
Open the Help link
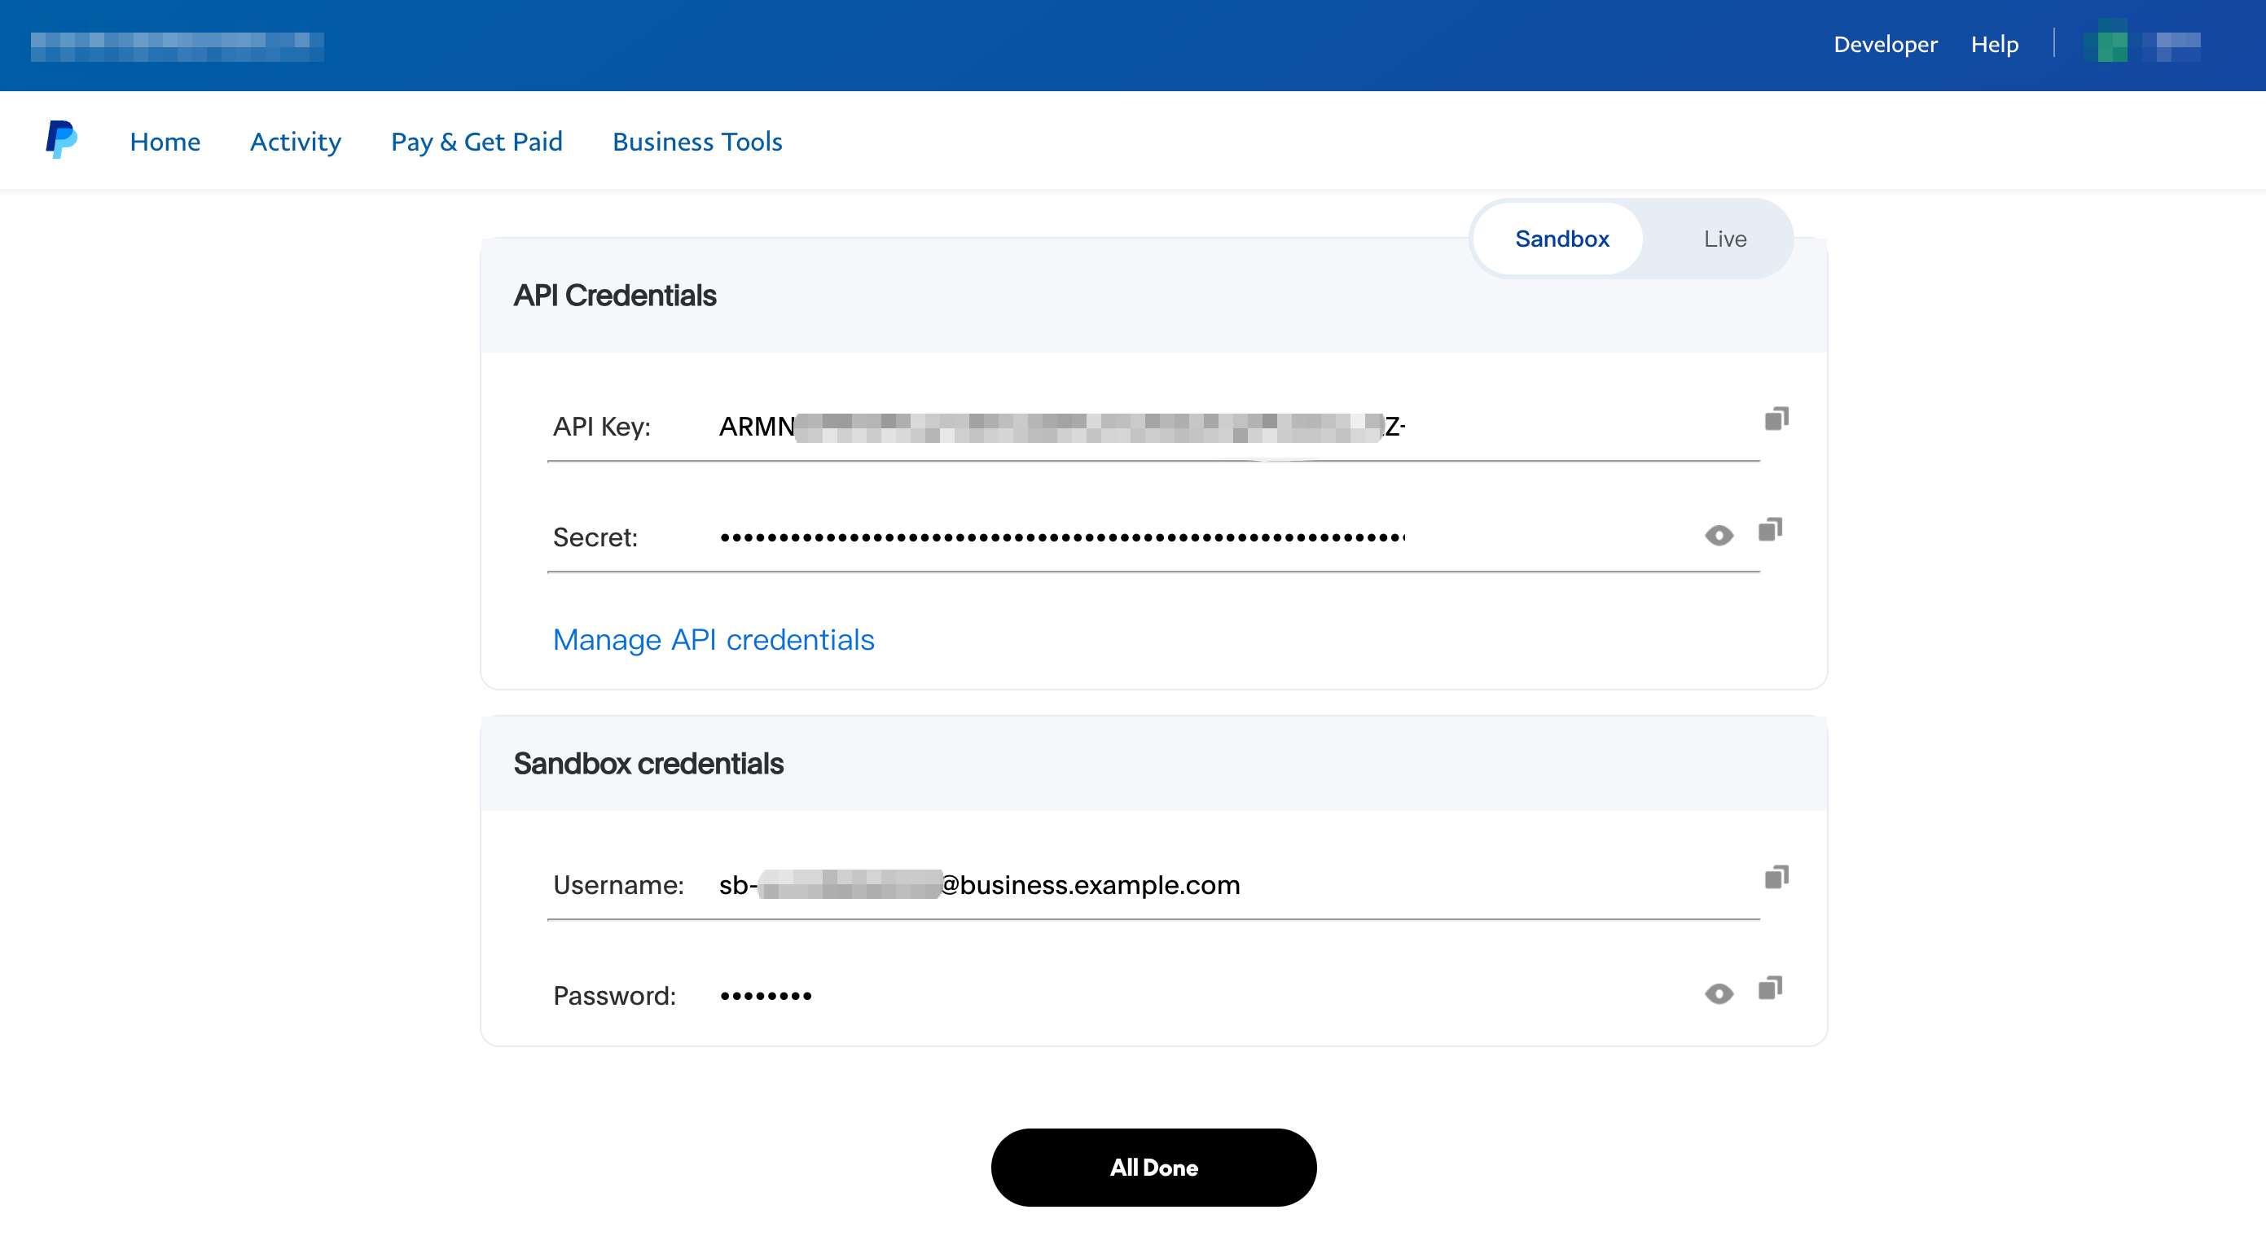coord(1993,44)
